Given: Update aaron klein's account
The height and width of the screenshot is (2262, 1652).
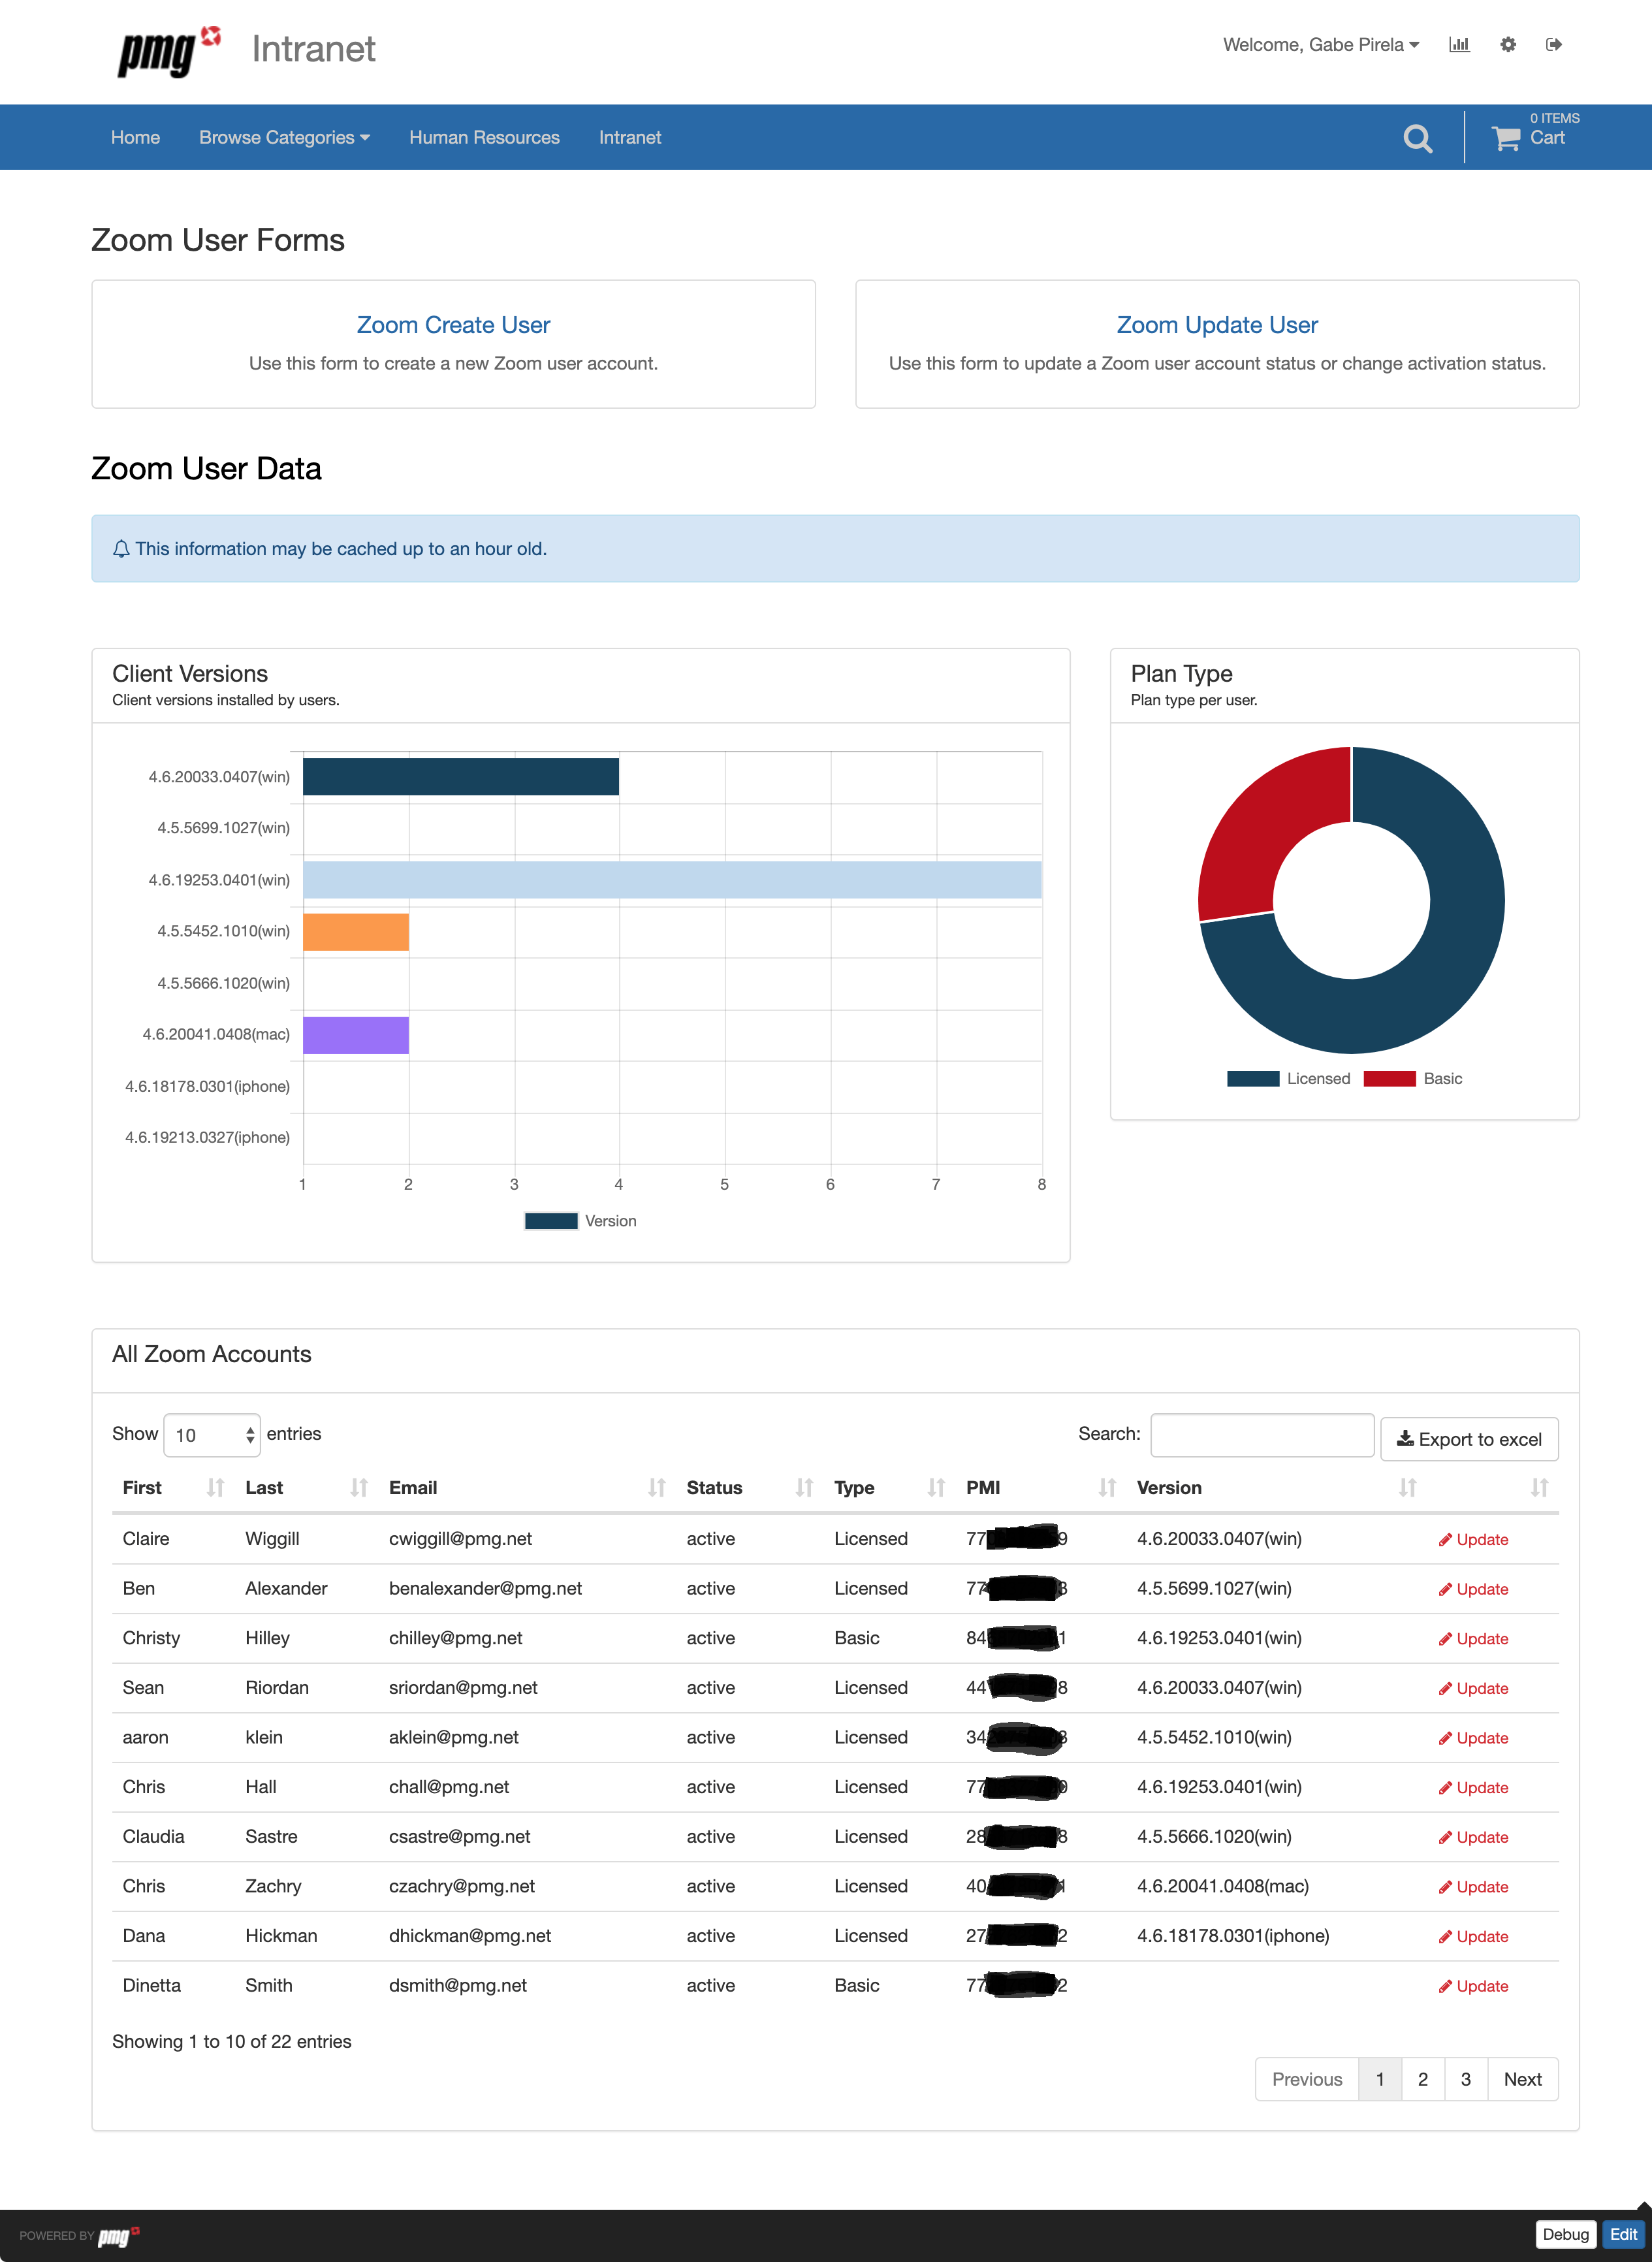Looking at the screenshot, I should pyautogui.click(x=1473, y=1738).
